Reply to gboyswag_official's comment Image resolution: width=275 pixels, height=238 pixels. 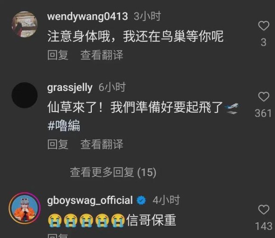(x=58, y=236)
